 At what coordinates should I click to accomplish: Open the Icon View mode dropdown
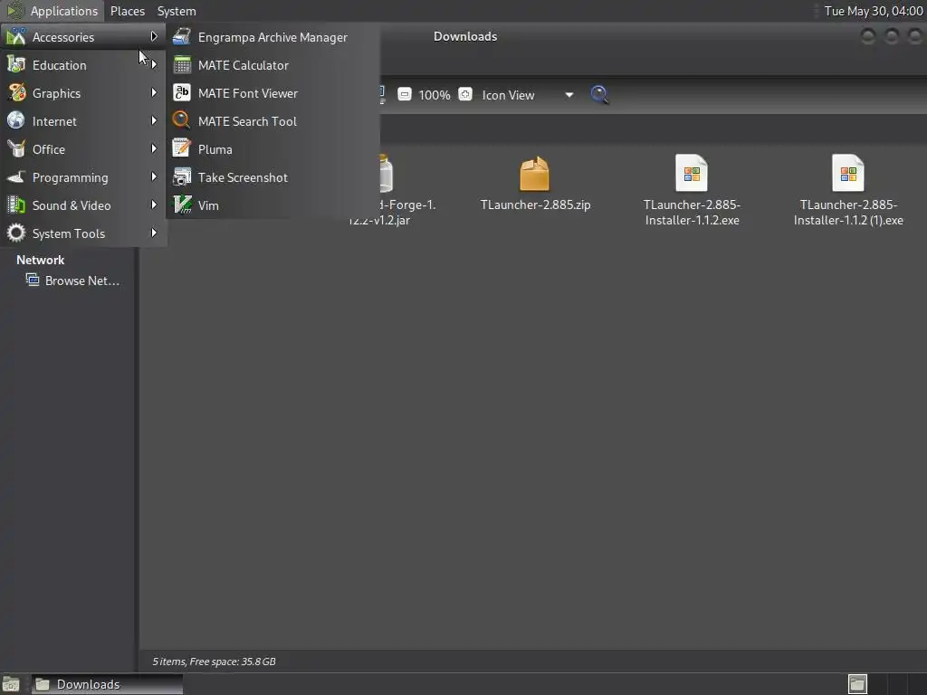(x=528, y=95)
